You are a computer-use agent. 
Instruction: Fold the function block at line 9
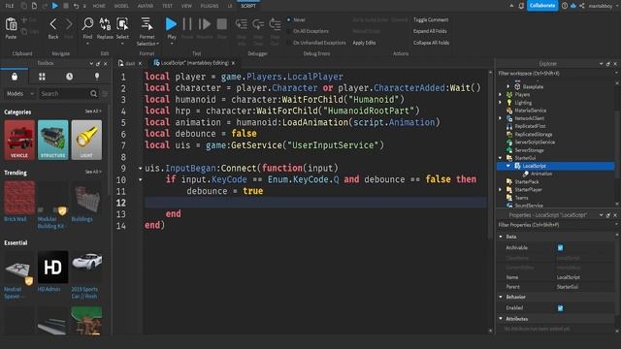pyautogui.click(x=140, y=168)
